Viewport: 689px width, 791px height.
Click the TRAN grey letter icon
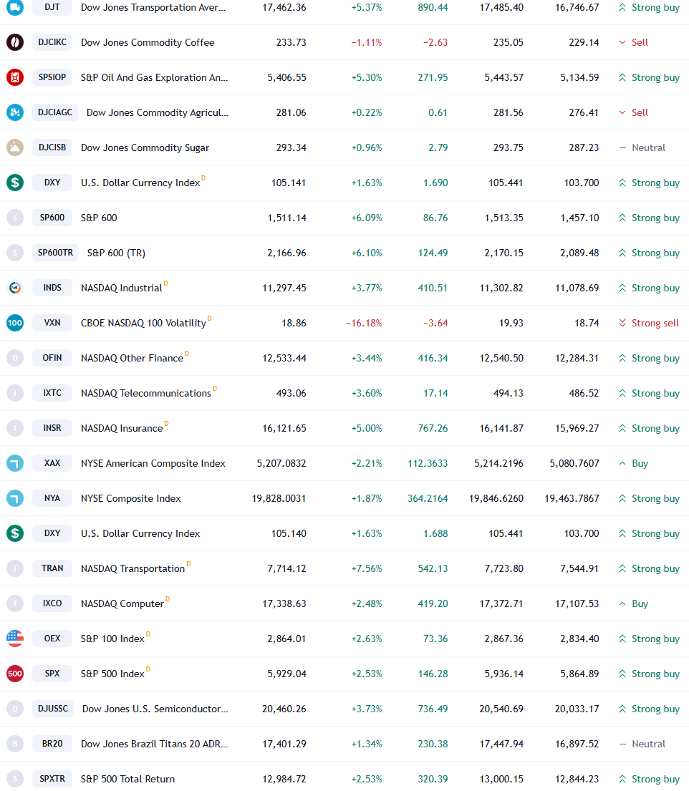pyautogui.click(x=15, y=568)
